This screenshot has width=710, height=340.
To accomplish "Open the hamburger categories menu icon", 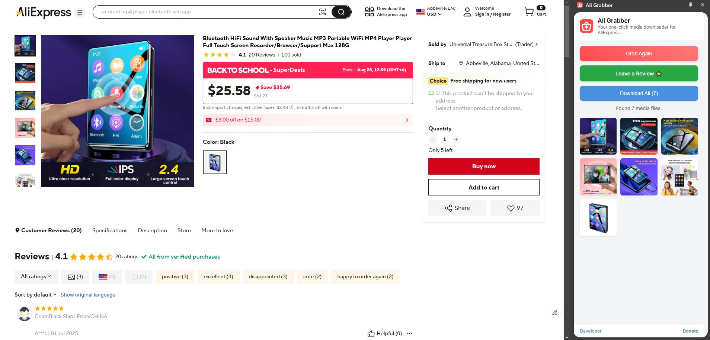I will coord(80,13).
